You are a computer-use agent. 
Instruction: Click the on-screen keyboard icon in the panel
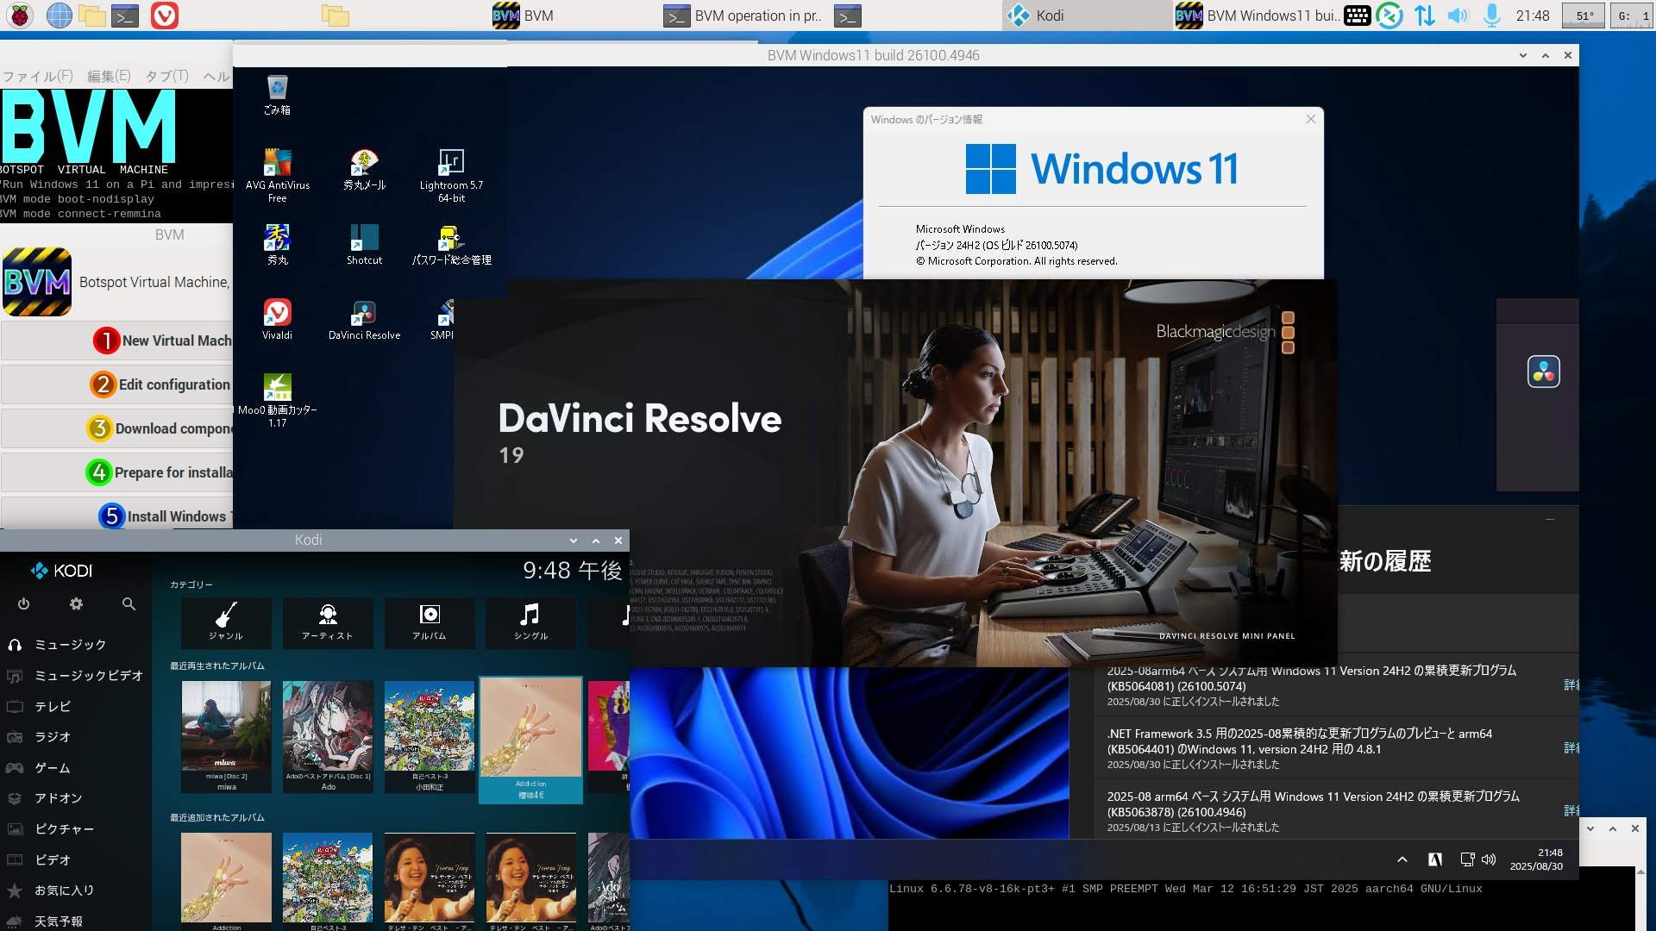pos(1357,15)
